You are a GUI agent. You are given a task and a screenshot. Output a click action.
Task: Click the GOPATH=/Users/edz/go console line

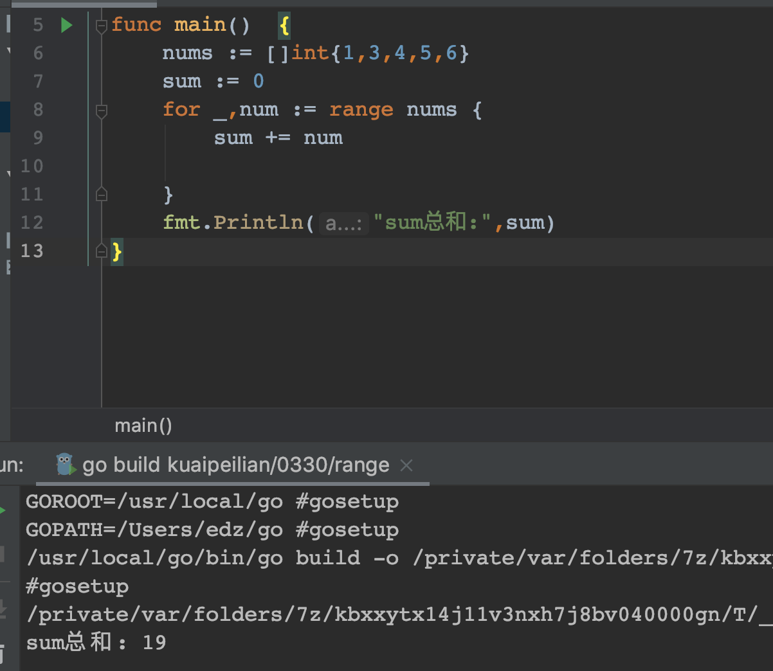click(x=212, y=530)
